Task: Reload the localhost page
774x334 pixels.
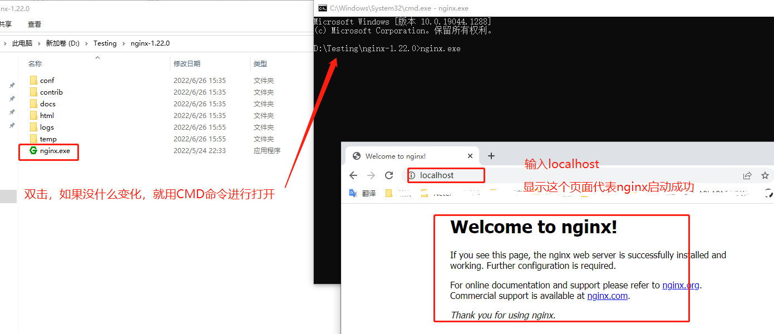Action: [x=389, y=175]
